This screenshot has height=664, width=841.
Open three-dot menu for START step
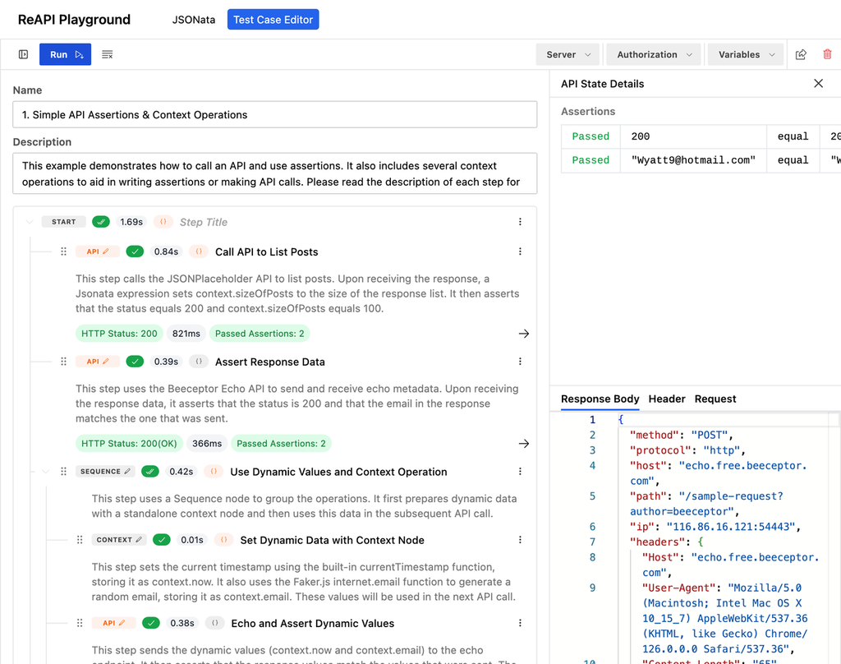(520, 222)
